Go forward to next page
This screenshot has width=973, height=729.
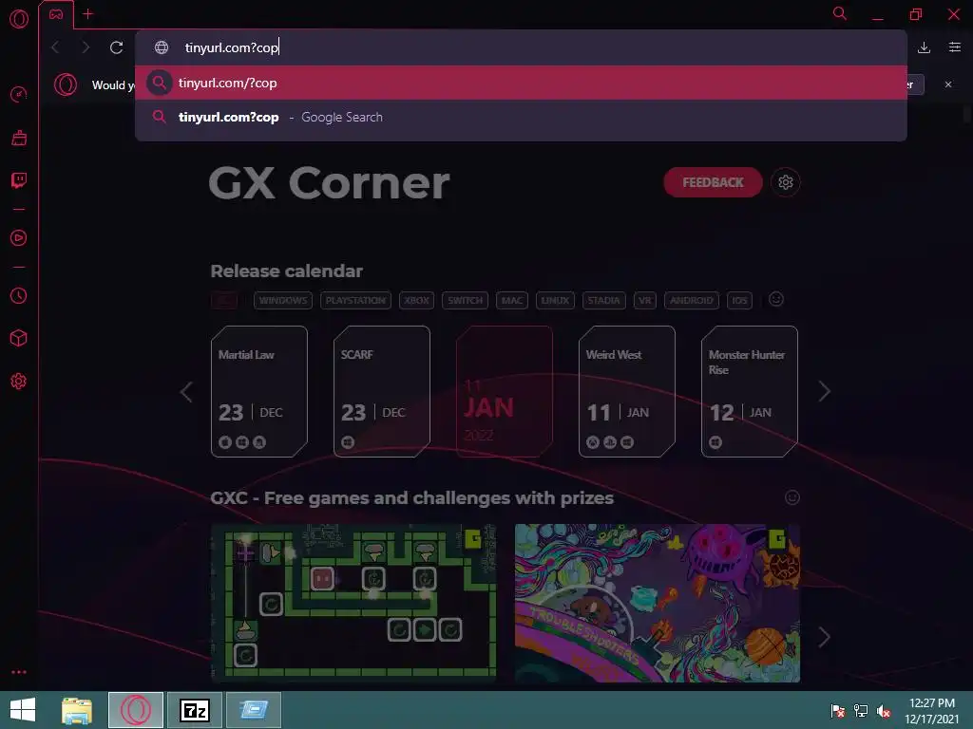86,47
